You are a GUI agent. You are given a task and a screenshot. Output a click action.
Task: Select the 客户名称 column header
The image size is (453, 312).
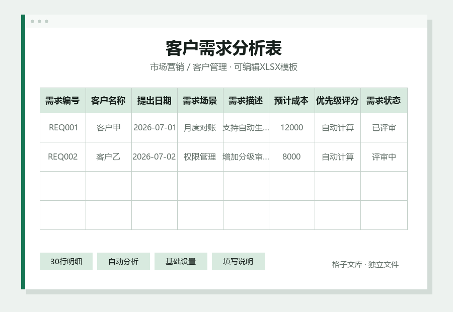pyautogui.click(x=109, y=101)
